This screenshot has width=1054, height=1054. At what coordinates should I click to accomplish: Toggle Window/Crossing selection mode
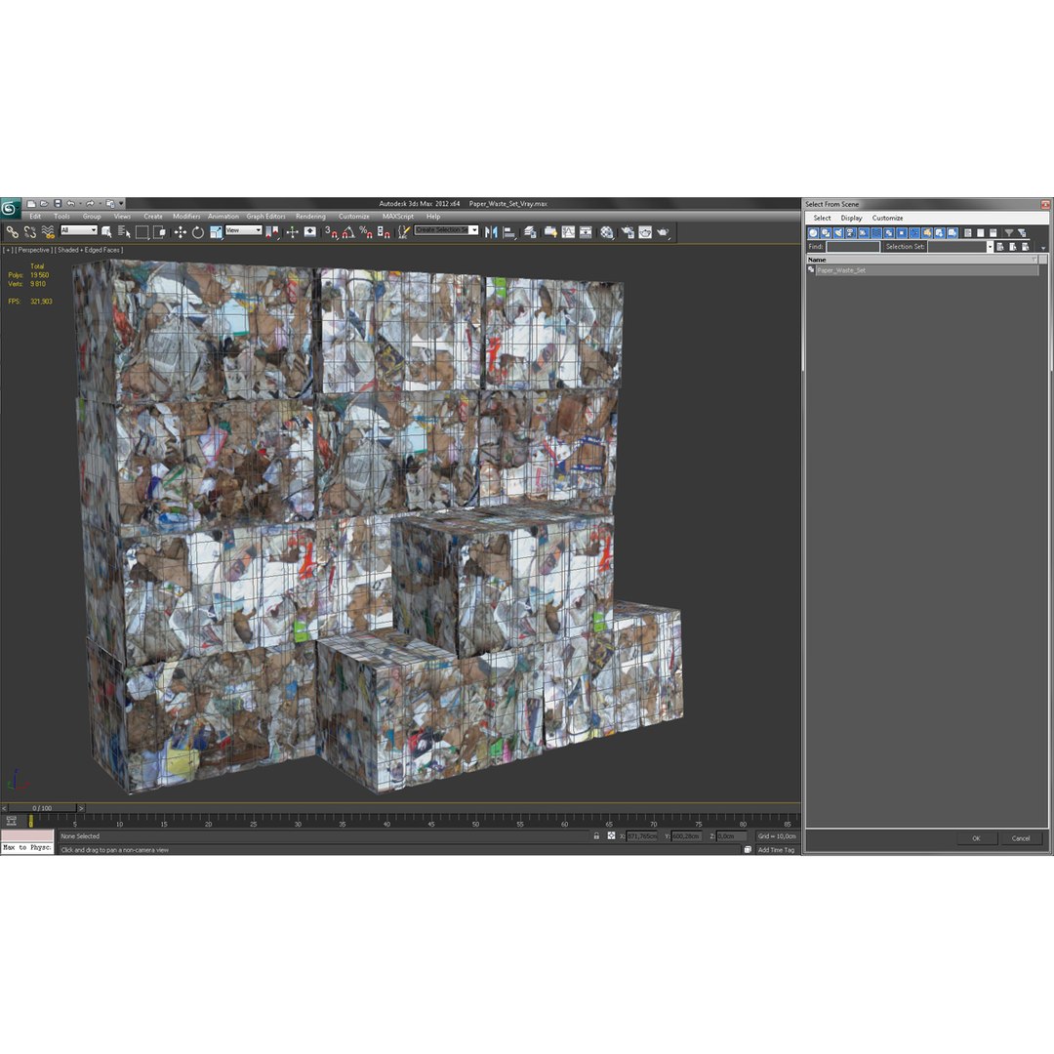tap(159, 232)
